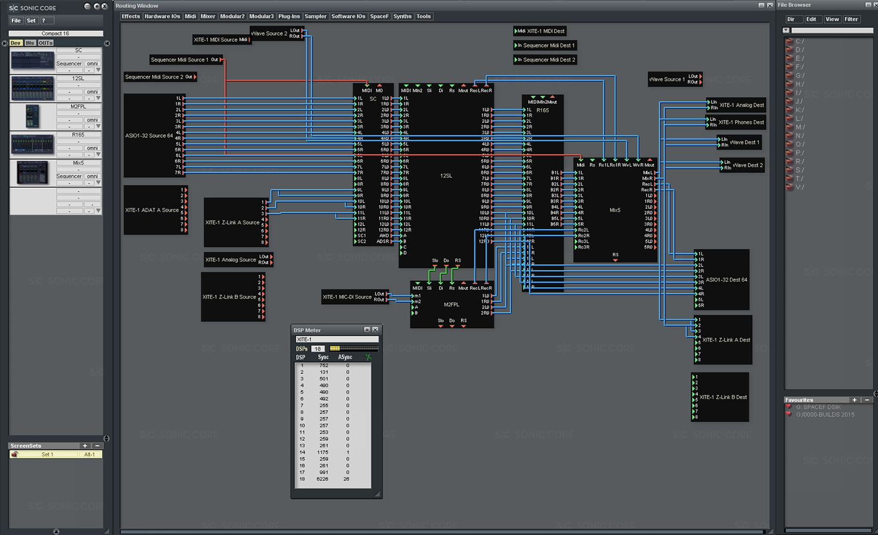
Task: Click Sync value 6226 for DSP 18
Action: tap(322, 479)
